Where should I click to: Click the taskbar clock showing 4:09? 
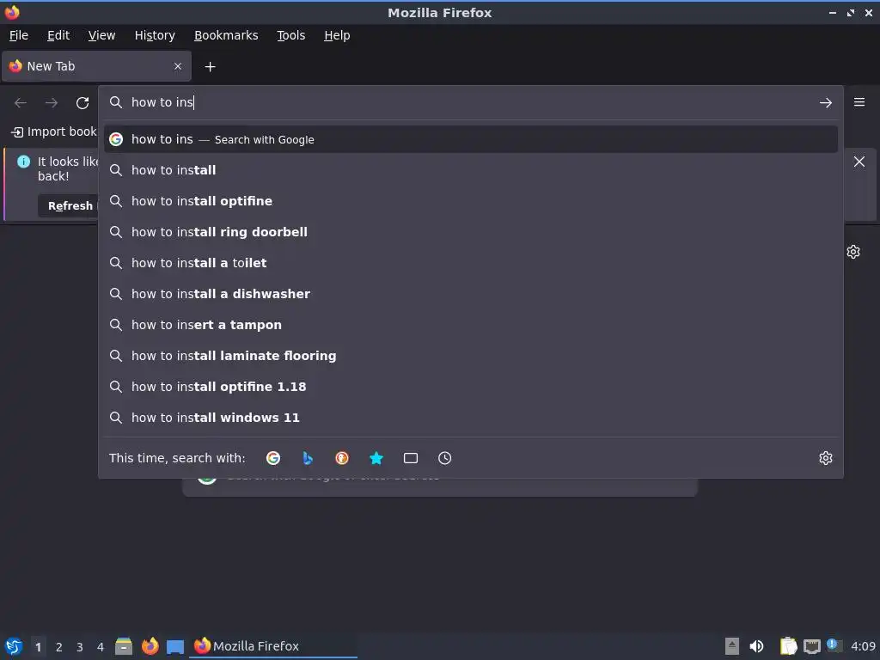click(x=863, y=646)
